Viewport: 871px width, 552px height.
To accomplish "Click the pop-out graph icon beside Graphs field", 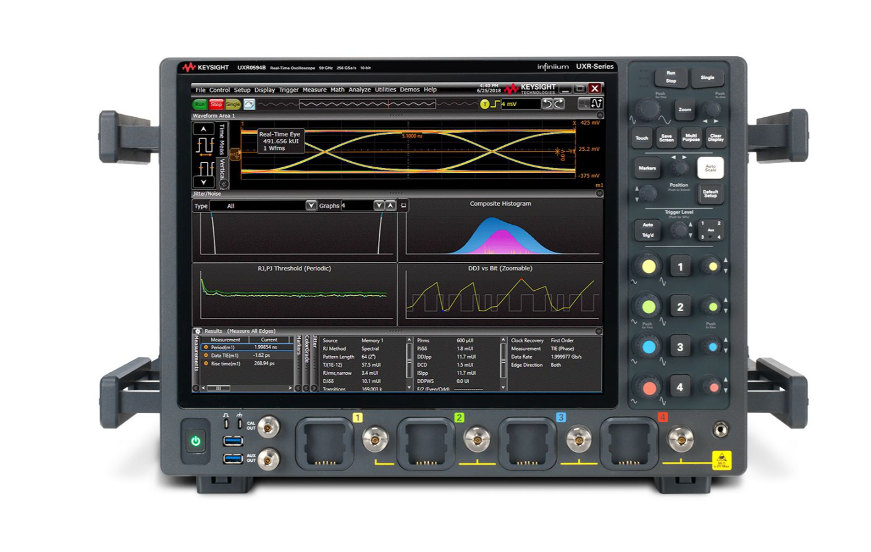I will click(403, 206).
